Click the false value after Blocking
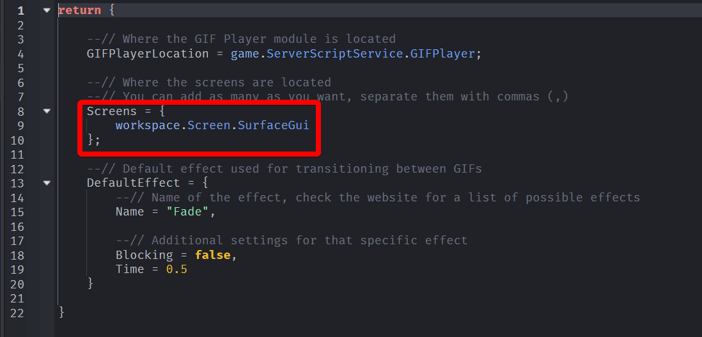The height and width of the screenshot is (337, 702). coord(212,255)
